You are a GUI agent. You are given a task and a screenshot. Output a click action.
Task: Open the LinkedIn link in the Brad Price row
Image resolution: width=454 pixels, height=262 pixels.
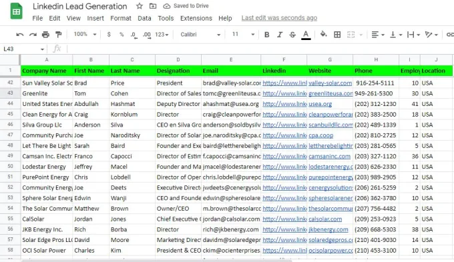coord(284,83)
